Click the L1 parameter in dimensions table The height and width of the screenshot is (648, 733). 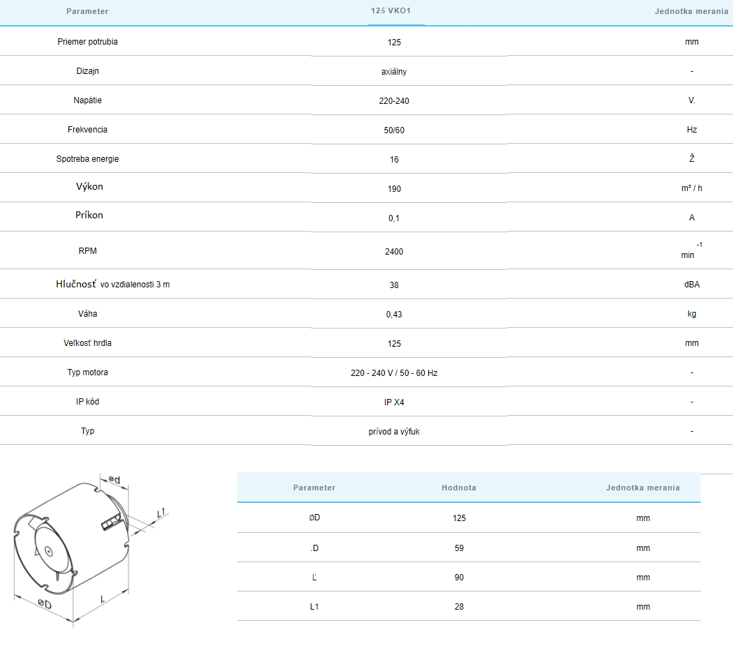[x=314, y=607]
